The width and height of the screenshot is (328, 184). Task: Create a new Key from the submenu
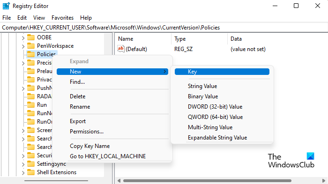[222, 72]
